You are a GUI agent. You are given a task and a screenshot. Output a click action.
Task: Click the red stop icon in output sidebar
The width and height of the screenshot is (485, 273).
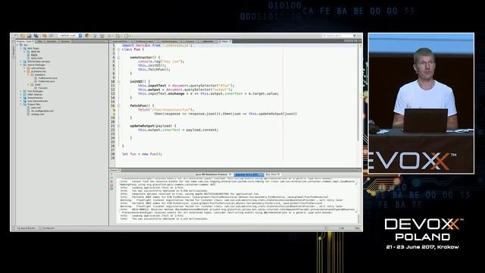pyautogui.click(x=111, y=185)
